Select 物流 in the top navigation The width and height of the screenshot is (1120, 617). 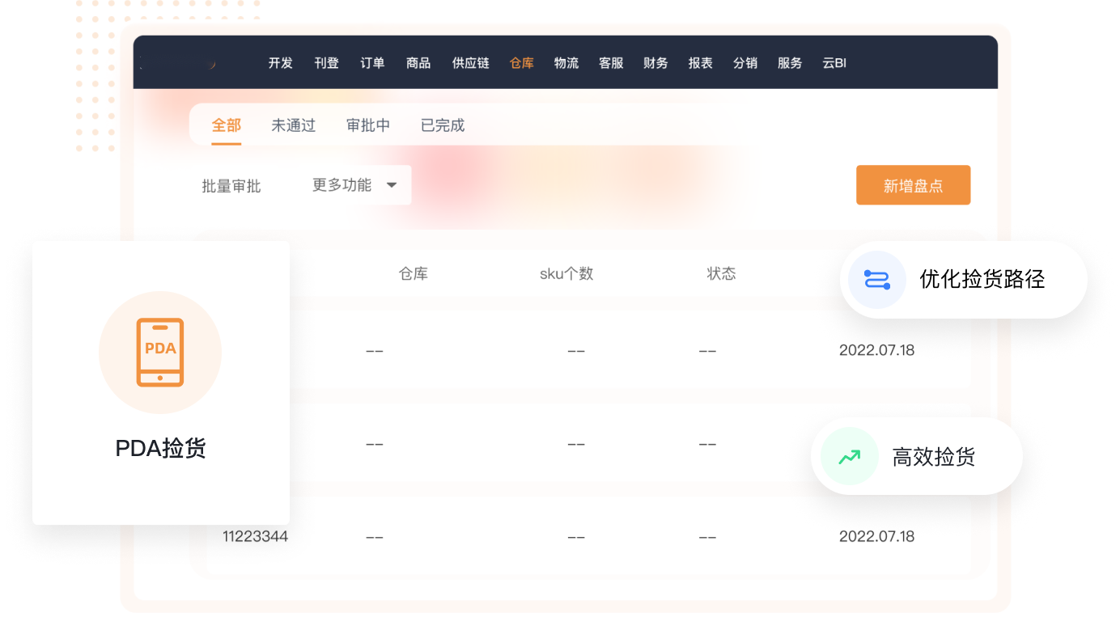pos(566,63)
